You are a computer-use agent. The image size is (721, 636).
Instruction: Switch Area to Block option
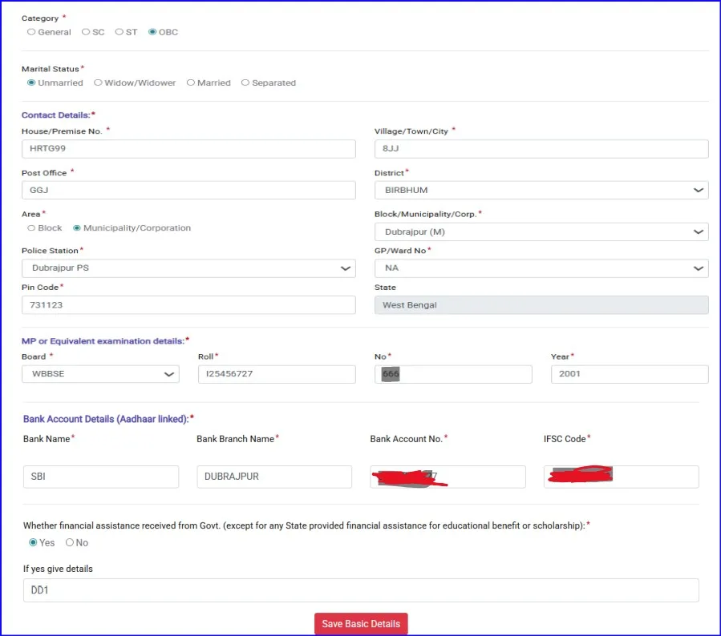(31, 228)
